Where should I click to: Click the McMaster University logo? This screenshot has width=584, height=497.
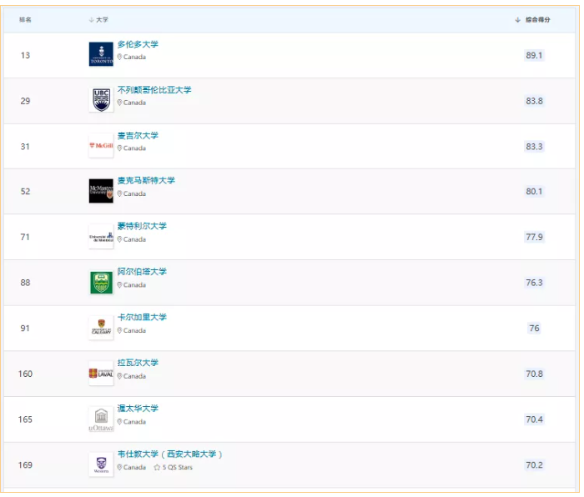pos(101,191)
